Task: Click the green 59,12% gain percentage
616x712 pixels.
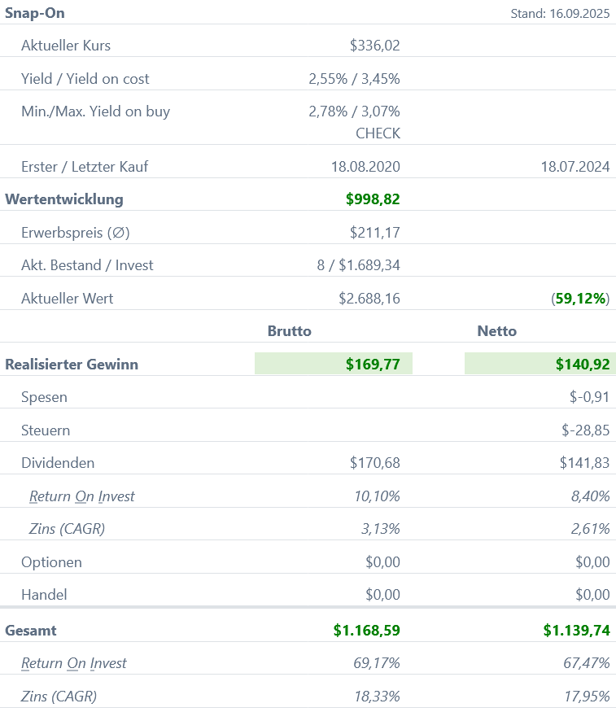Action: 580,299
